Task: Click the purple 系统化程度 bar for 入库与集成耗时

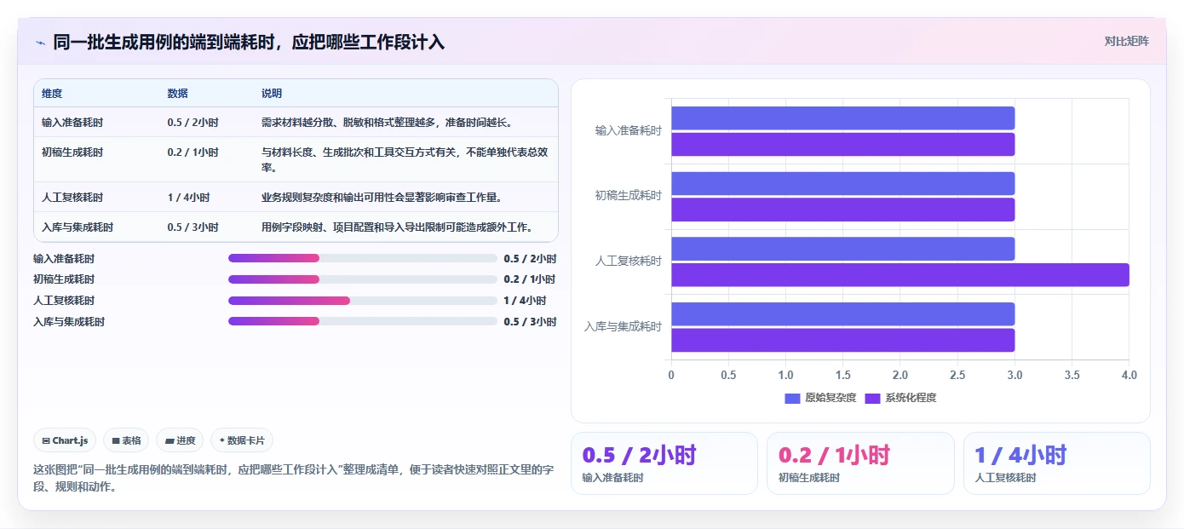Action: click(x=842, y=340)
